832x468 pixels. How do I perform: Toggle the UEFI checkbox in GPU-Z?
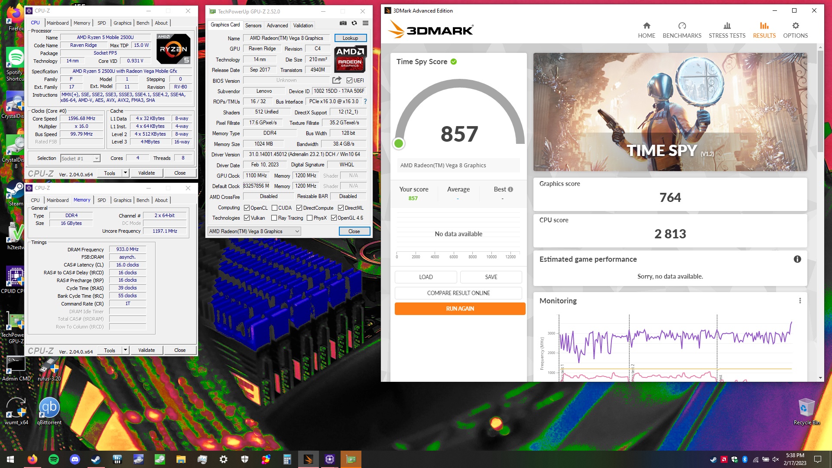349,80
